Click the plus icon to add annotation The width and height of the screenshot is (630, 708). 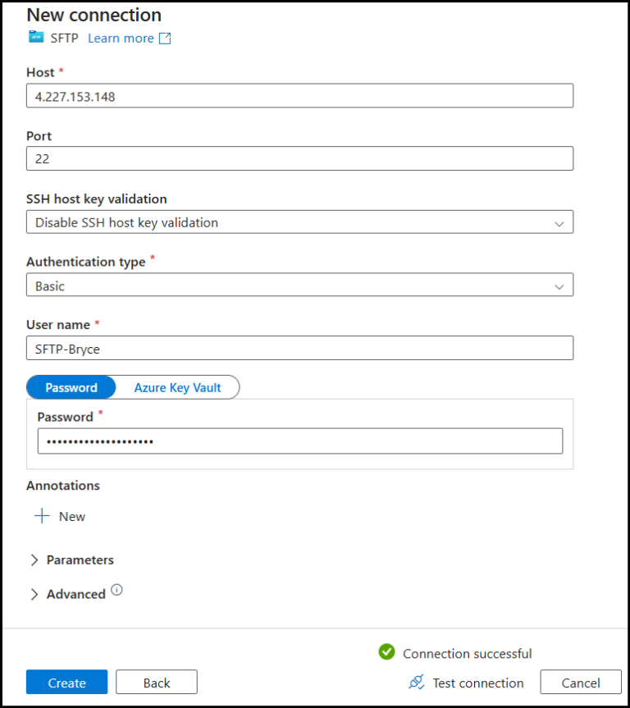point(42,516)
